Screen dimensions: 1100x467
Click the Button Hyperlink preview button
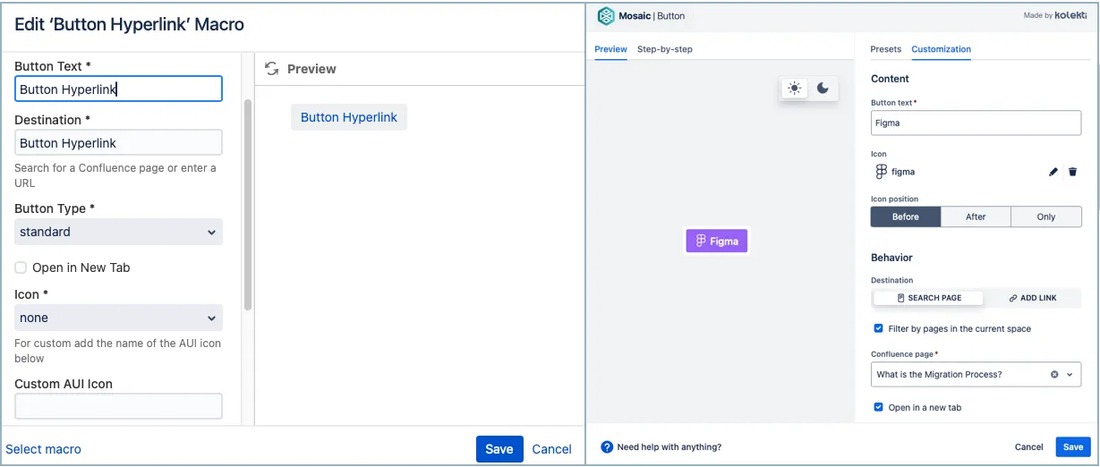[x=349, y=117]
